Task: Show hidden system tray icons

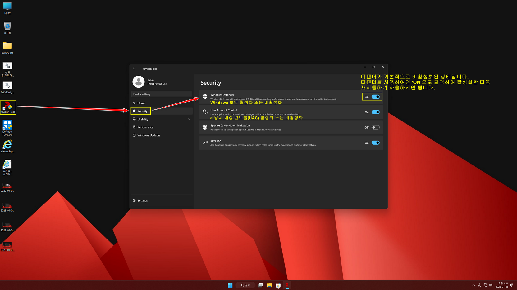Action: pos(474,285)
